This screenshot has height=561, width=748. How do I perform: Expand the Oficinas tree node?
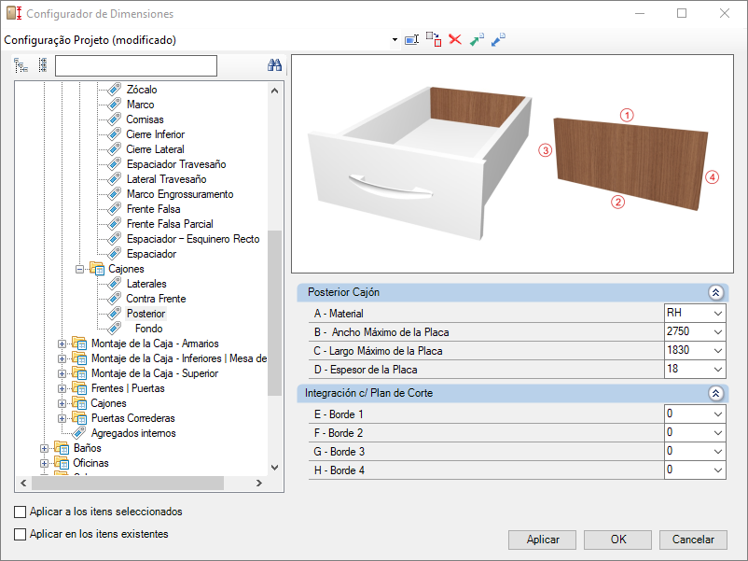pos(45,463)
